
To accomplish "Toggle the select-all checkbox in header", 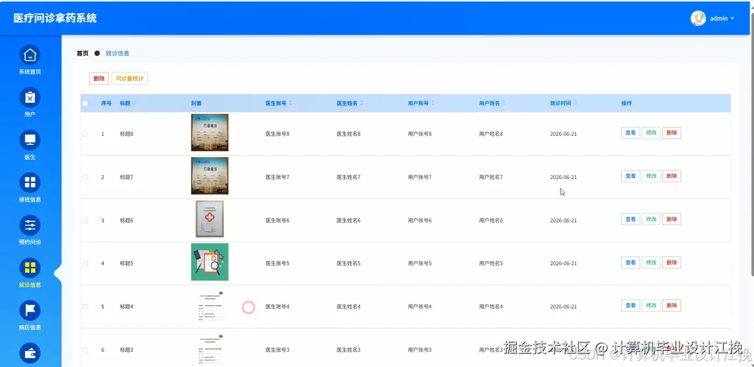I will click(x=85, y=103).
